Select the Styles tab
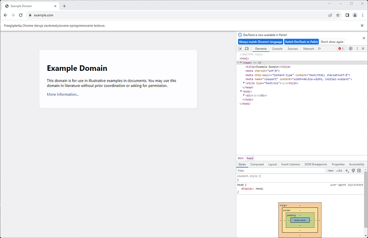 click(242, 165)
